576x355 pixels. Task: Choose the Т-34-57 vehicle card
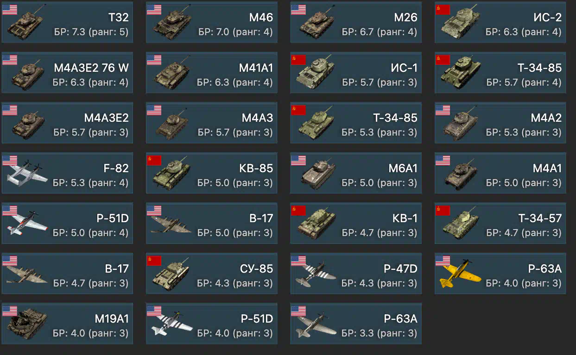(x=500, y=223)
